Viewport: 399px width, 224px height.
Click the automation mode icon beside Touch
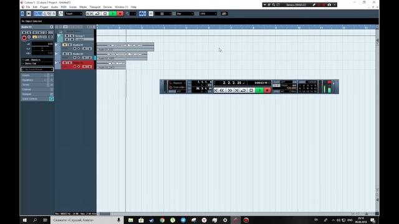click(61, 14)
